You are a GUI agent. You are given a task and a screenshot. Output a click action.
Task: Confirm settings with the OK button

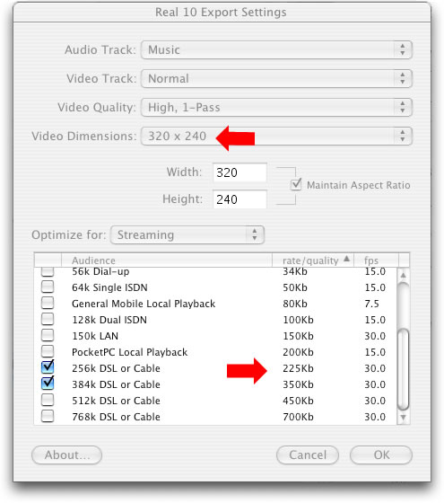tap(381, 454)
